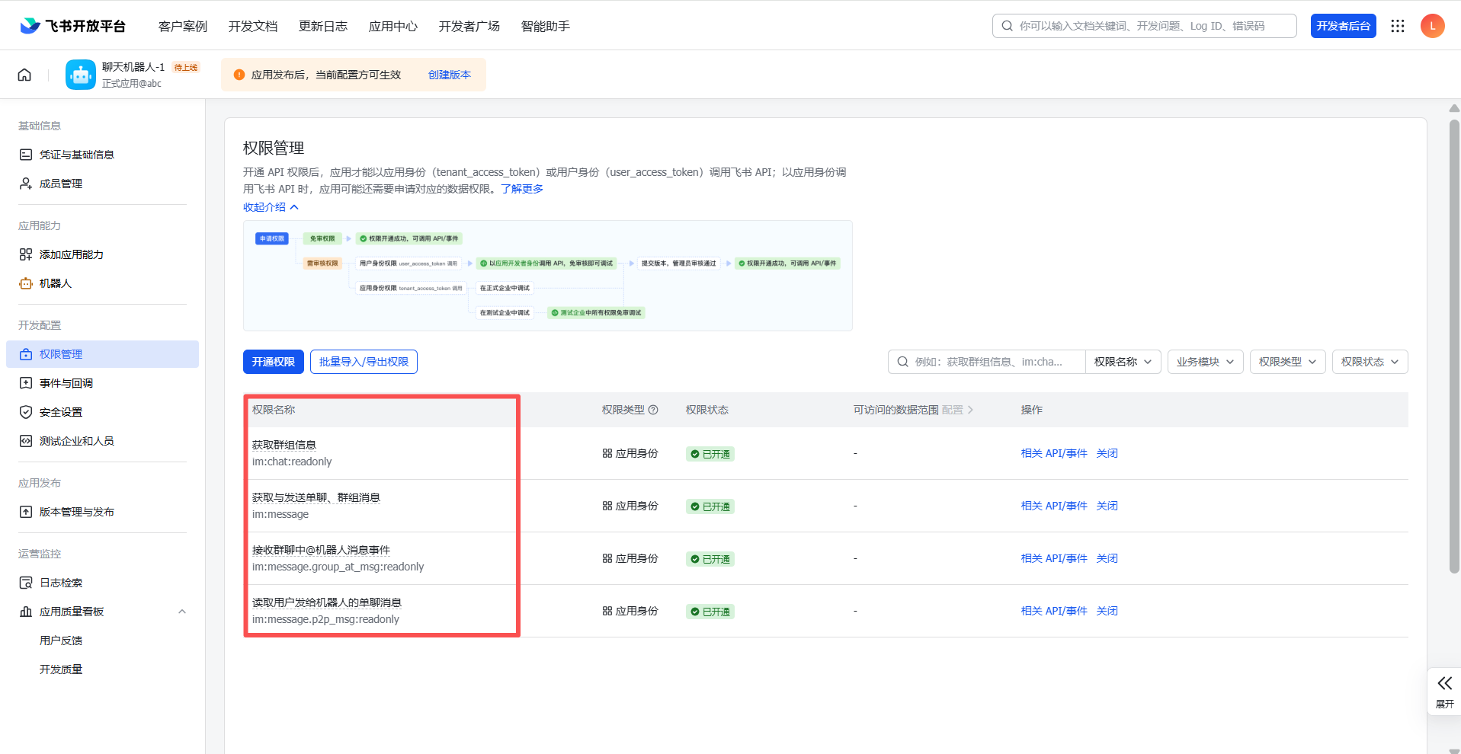Viewport: 1461px width, 754px height.
Task: Click the 开发者后台 button
Action: (x=1344, y=26)
